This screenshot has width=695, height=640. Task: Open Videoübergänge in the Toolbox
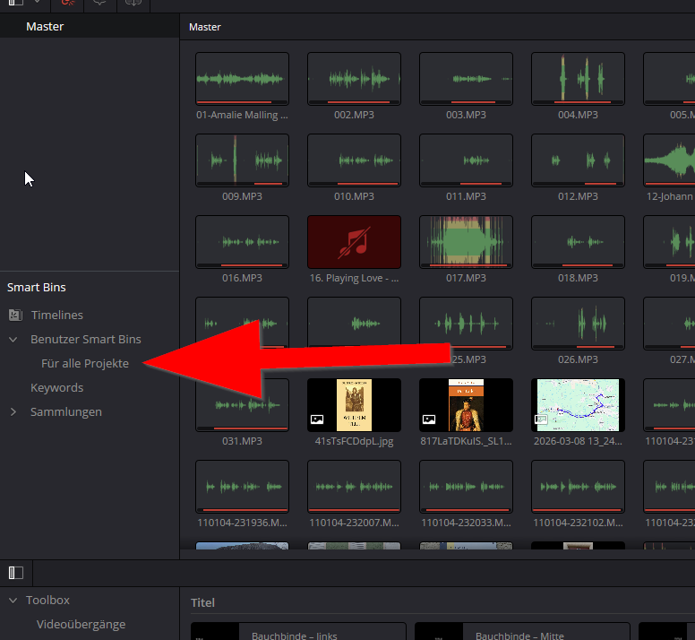pyautogui.click(x=81, y=625)
